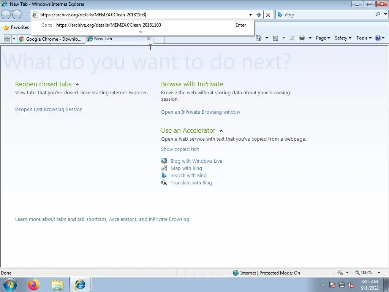389x292 pixels.
Task: Open the Print dropdown arrow
Action: 310,38
